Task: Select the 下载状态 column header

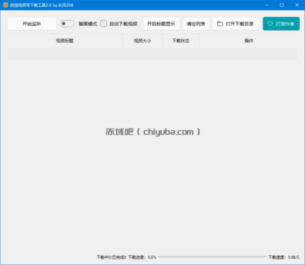Action: click(x=180, y=40)
